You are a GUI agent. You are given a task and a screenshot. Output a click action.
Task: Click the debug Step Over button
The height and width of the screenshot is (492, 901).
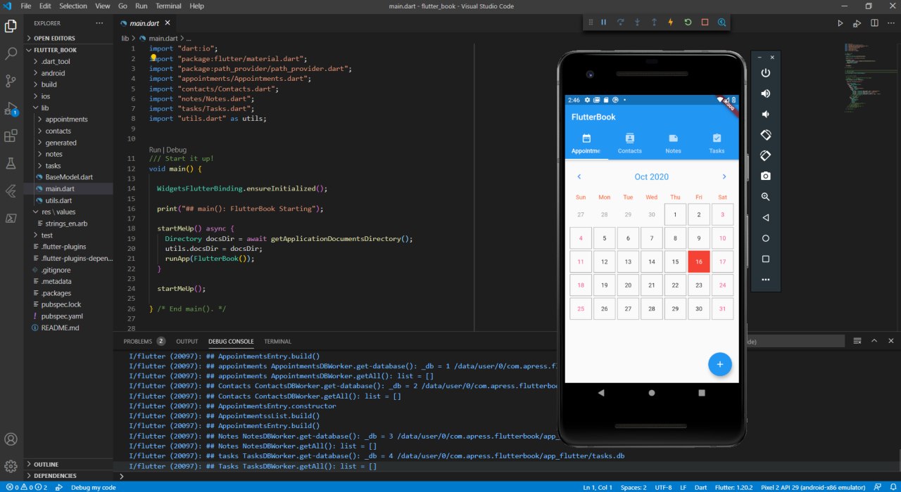[x=620, y=22]
